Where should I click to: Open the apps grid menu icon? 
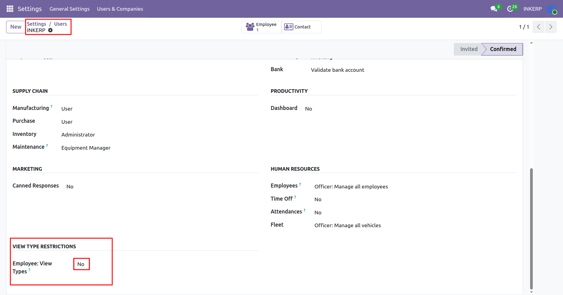[x=10, y=9]
